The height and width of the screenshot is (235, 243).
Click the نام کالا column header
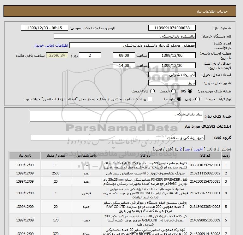coord(145,156)
